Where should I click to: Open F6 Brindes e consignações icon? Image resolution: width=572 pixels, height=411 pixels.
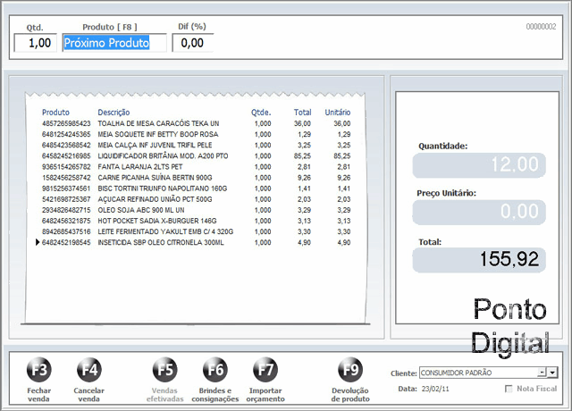pos(215,370)
